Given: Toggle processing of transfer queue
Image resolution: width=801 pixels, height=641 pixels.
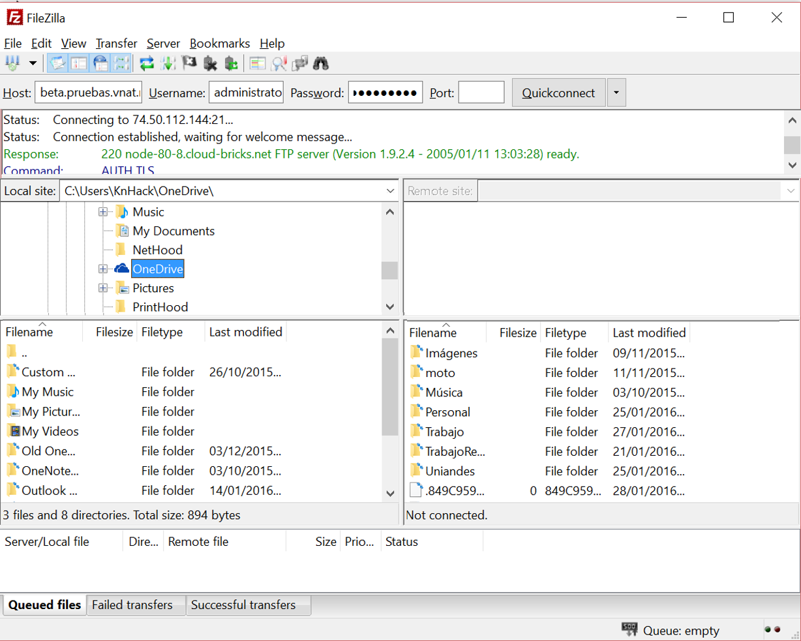Looking at the screenshot, I should [168, 63].
